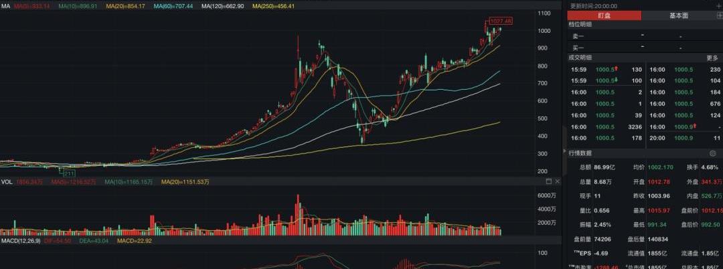Switch to the 基本面 tab
Screen dimensions: 723x269
click(x=679, y=15)
